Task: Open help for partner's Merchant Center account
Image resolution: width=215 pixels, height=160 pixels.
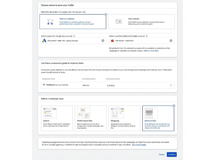Action: (146, 36)
